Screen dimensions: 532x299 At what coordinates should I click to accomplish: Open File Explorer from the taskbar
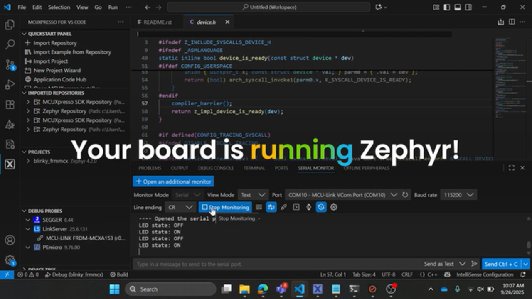click(244, 289)
